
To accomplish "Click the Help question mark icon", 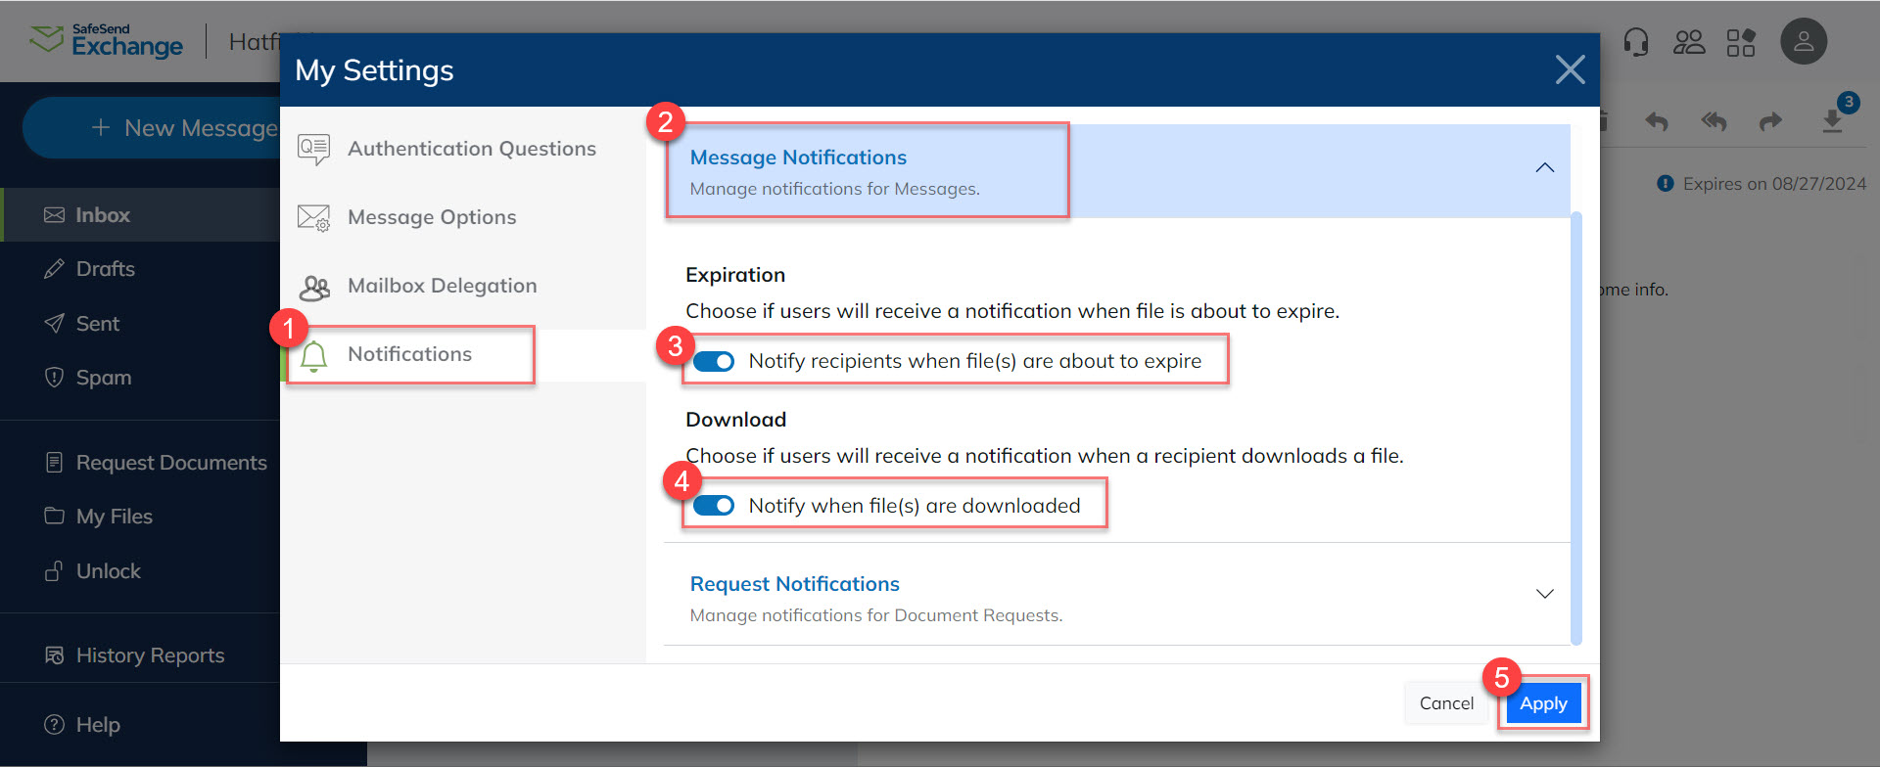I will pos(55,725).
